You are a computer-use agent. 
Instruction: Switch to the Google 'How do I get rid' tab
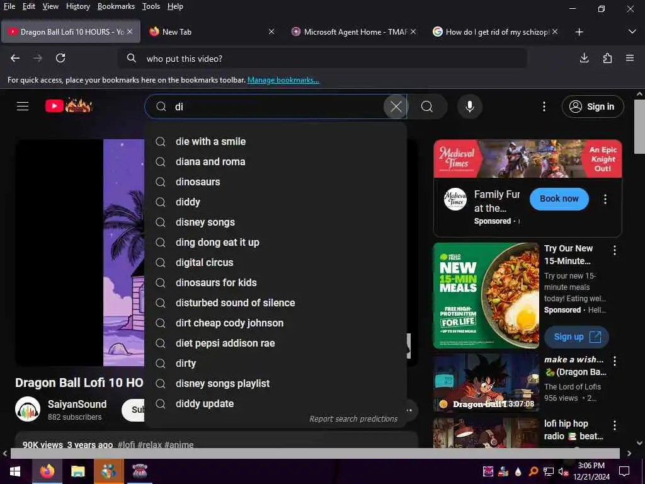coord(495,32)
